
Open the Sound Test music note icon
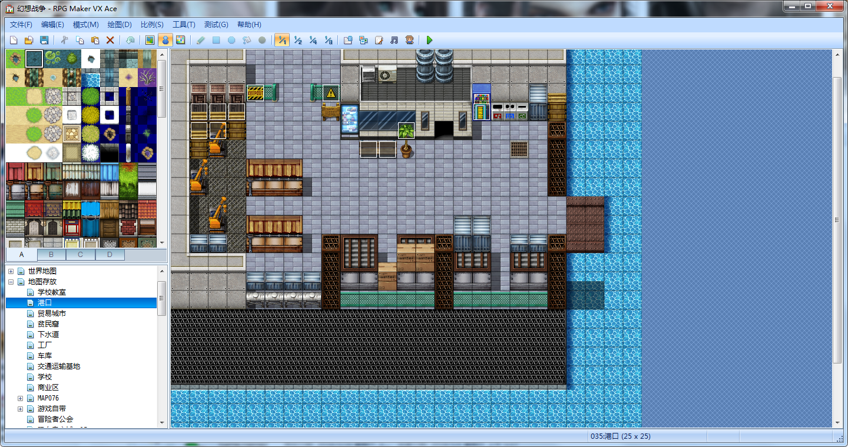click(x=394, y=40)
